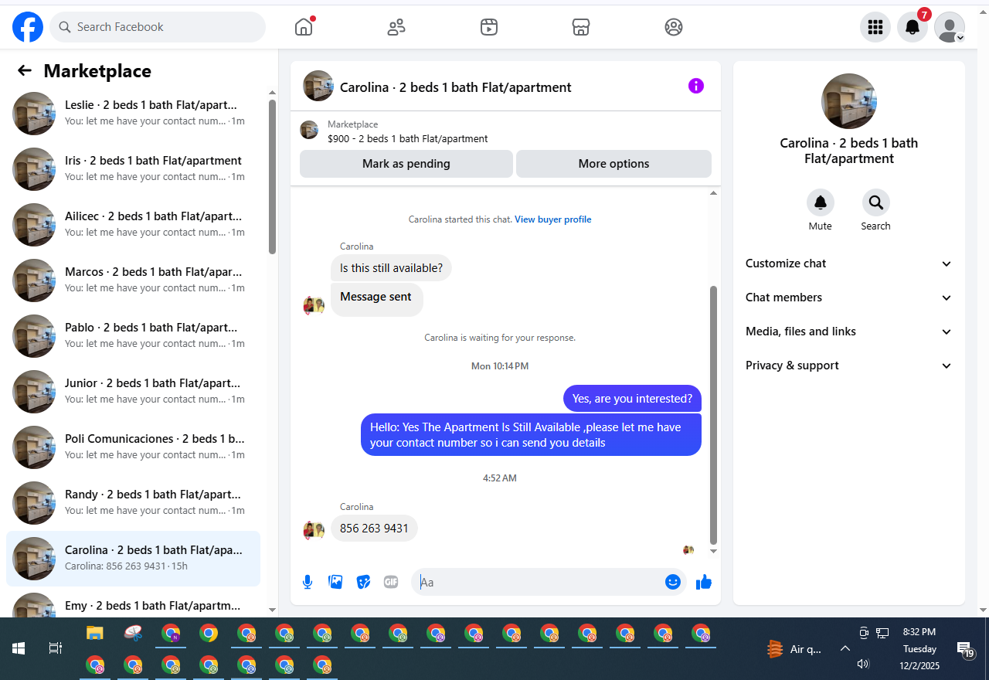This screenshot has height=680, width=989.
Task: Mute this chat with the bell icon
Action: tap(821, 202)
